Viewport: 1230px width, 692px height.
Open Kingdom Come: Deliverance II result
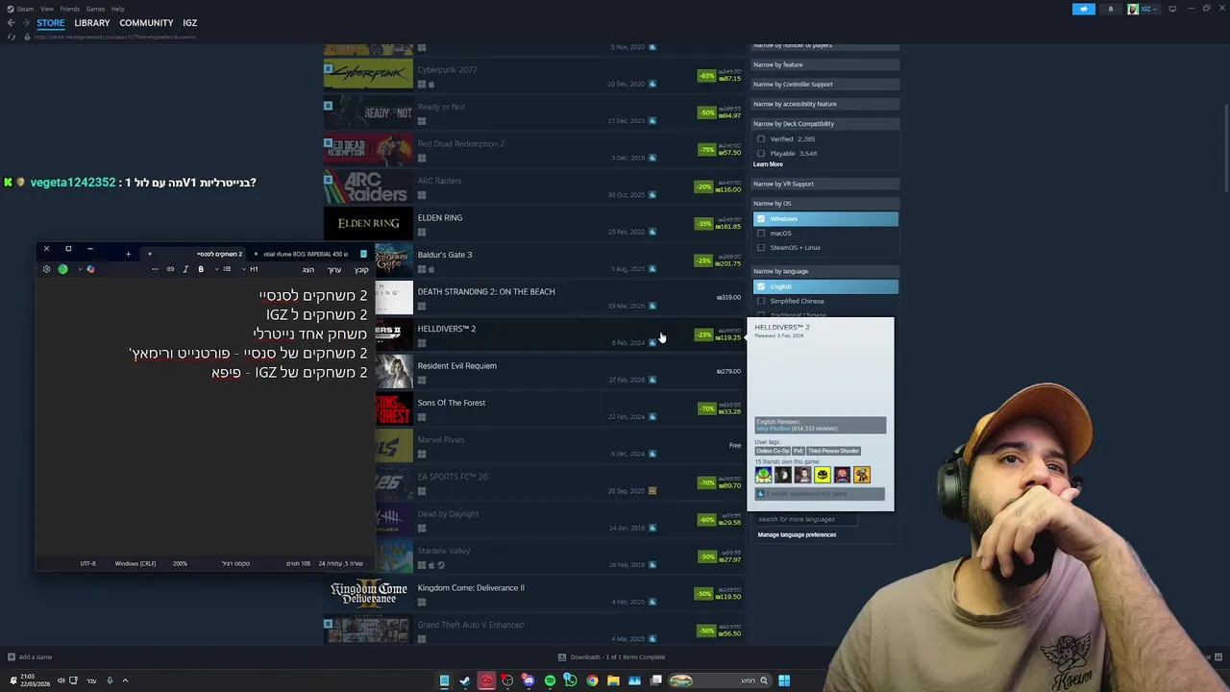[533, 595]
